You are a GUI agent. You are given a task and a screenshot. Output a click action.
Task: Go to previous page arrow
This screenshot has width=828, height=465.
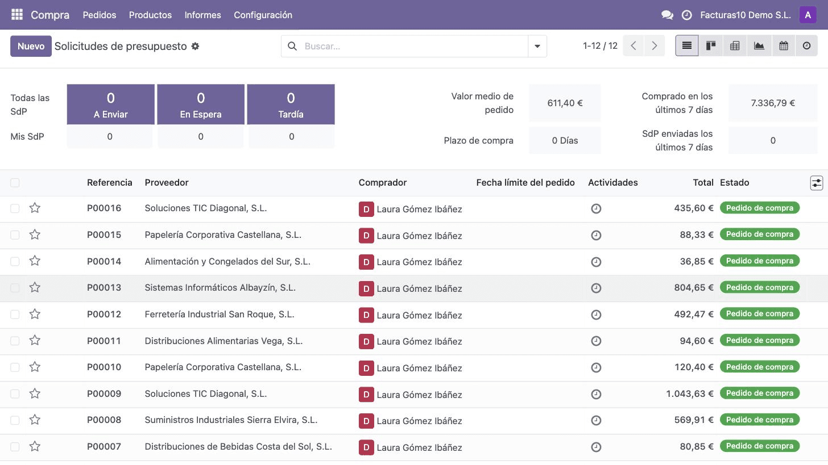[x=634, y=46]
